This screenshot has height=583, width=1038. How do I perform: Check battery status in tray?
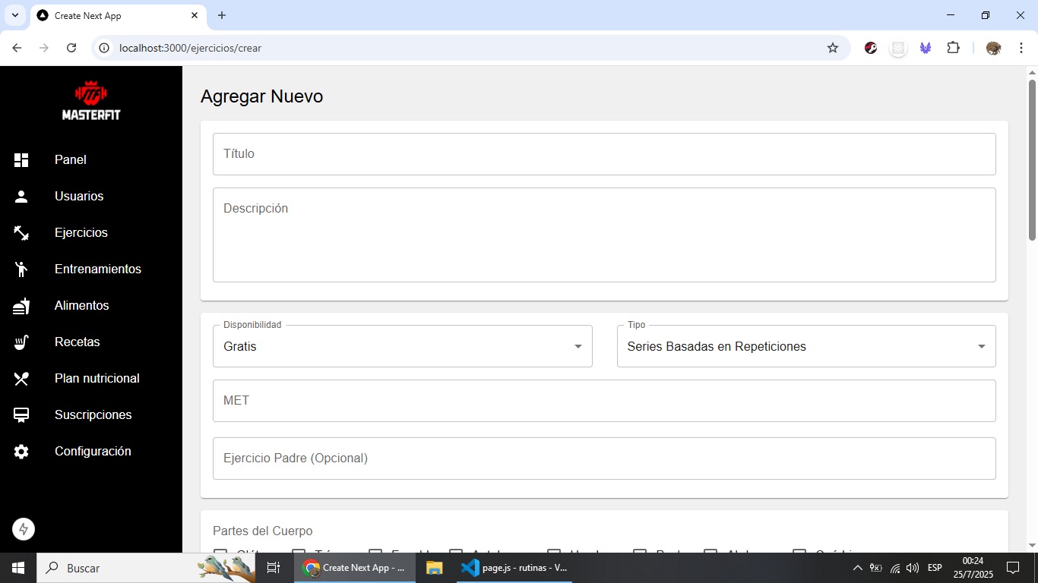[x=876, y=568]
